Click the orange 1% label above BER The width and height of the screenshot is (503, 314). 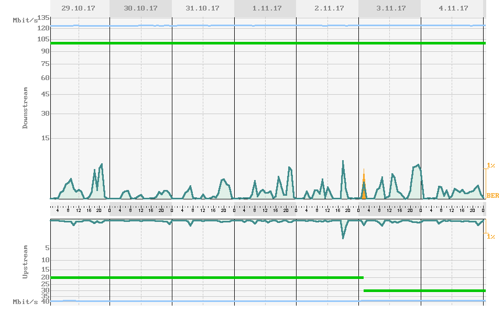tap(491, 165)
